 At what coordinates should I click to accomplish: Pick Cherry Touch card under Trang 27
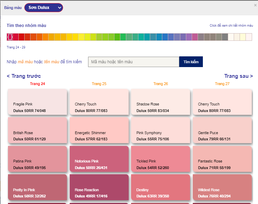222,102
